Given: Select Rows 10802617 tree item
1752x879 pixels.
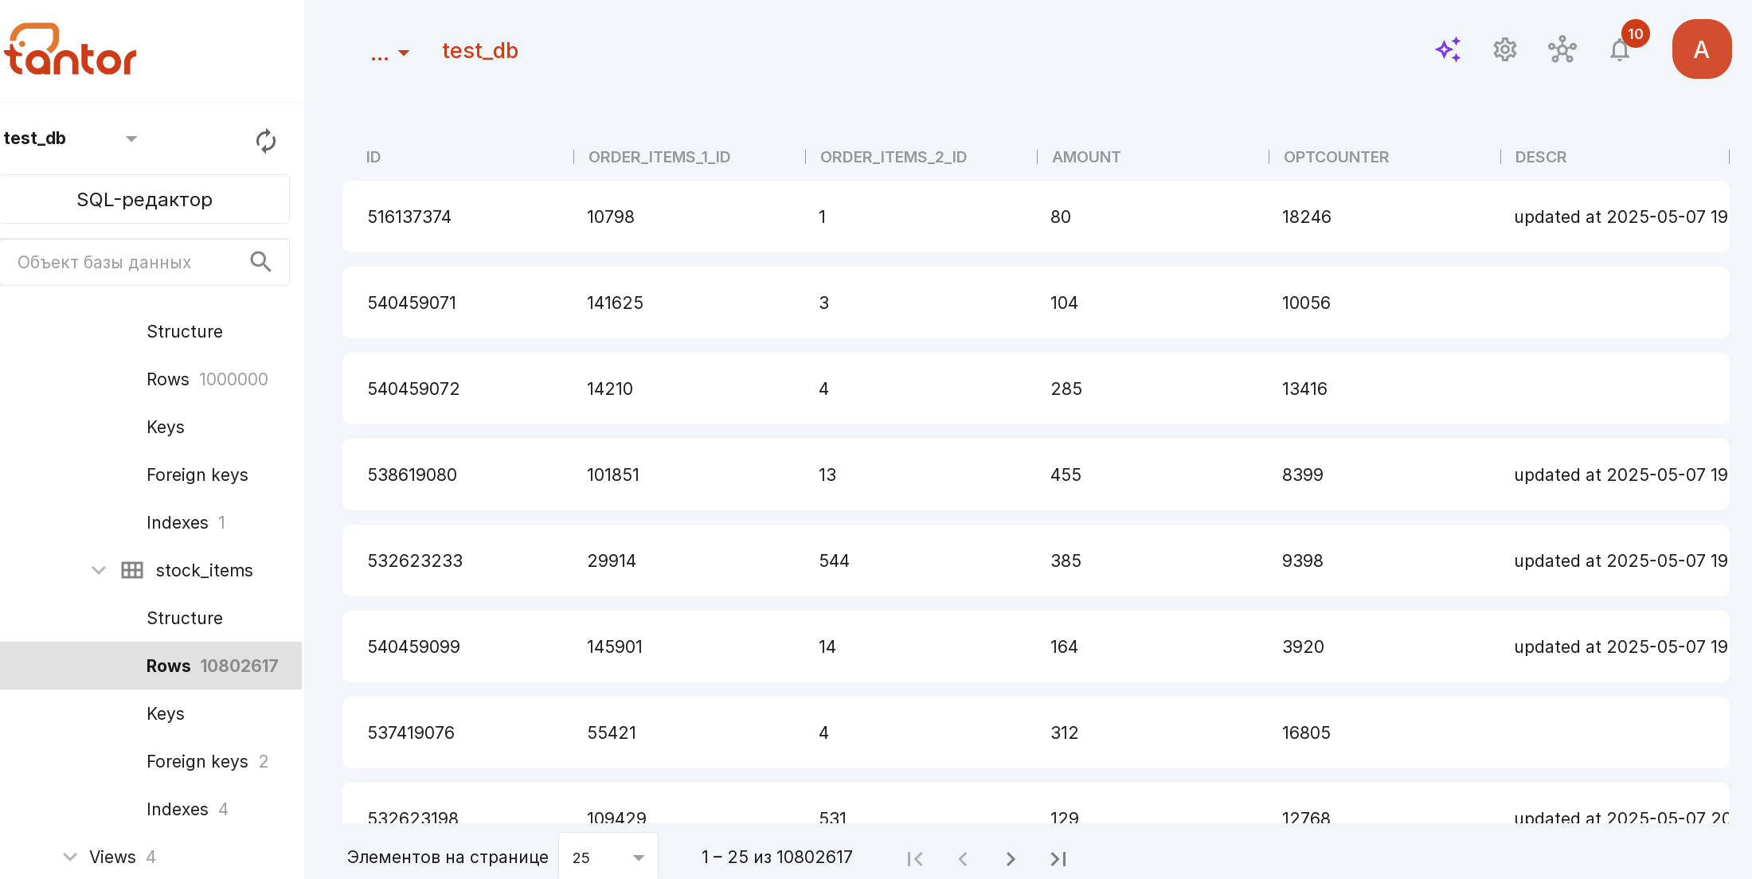Looking at the screenshot, I should pos(151,666).
